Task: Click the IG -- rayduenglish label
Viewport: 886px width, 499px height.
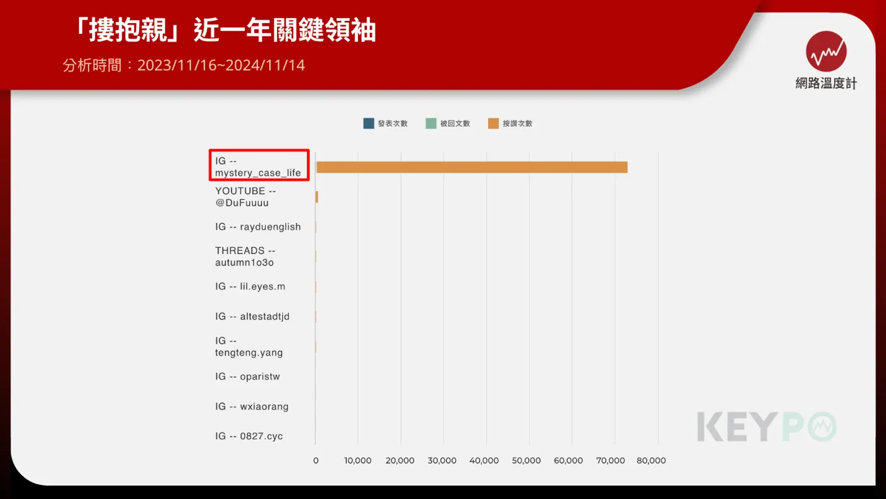Action: coord(258,227)
